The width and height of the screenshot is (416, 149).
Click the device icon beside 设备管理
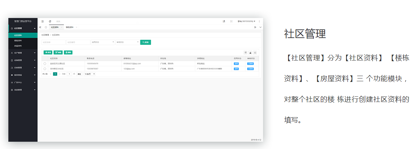click(12, 60)
